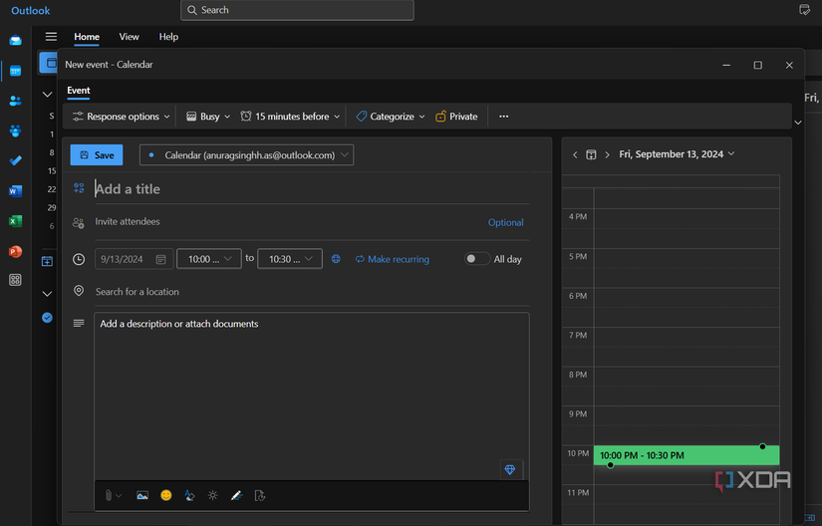Select day 15 in mini calendar
This screenshot has height=526, width=822.
point(52,170)
